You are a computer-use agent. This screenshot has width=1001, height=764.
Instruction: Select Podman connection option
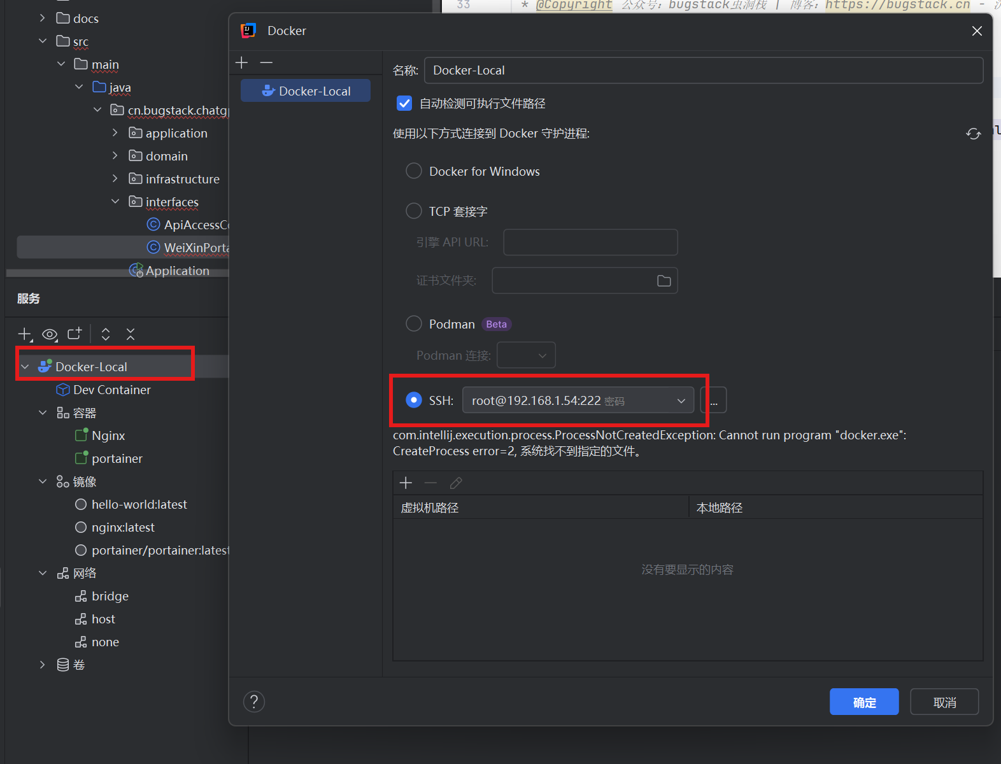[414, 323]
